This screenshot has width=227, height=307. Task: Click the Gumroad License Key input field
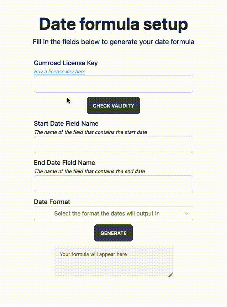113,84
